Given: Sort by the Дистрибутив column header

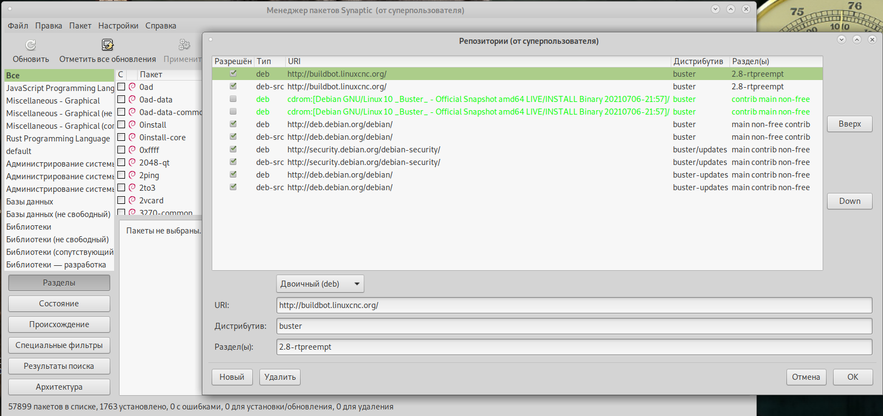Looking at the screenshot, I should [x=700, y=61].
